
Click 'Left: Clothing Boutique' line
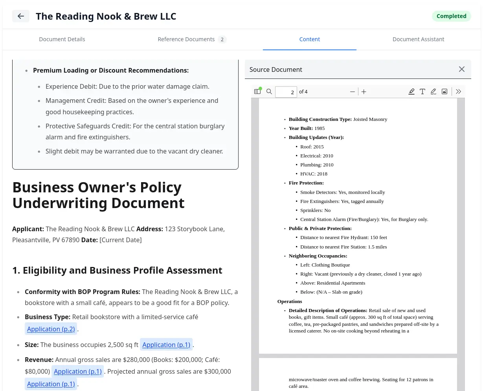click(x=325, y=265)
